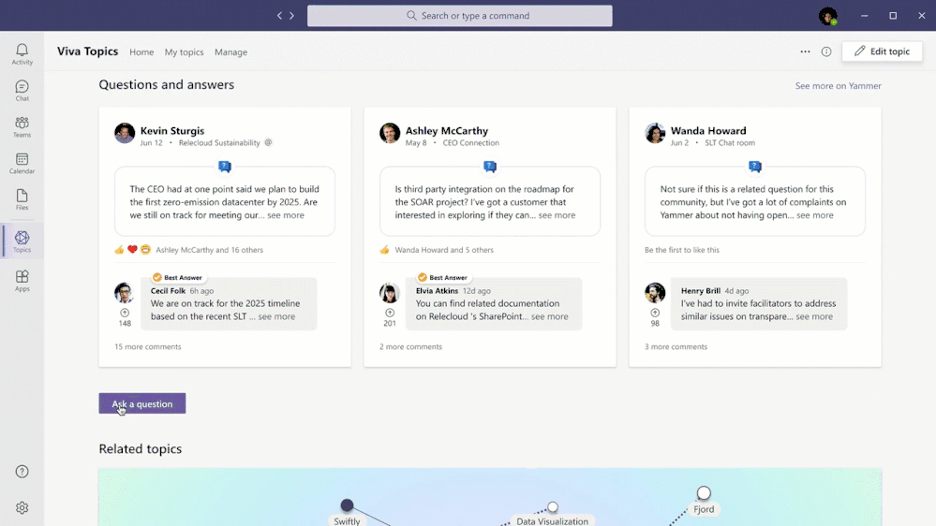The height and width of the screenshot is (526, 936).
Task: Switch to the Manage tab
Action: [230, 52]
